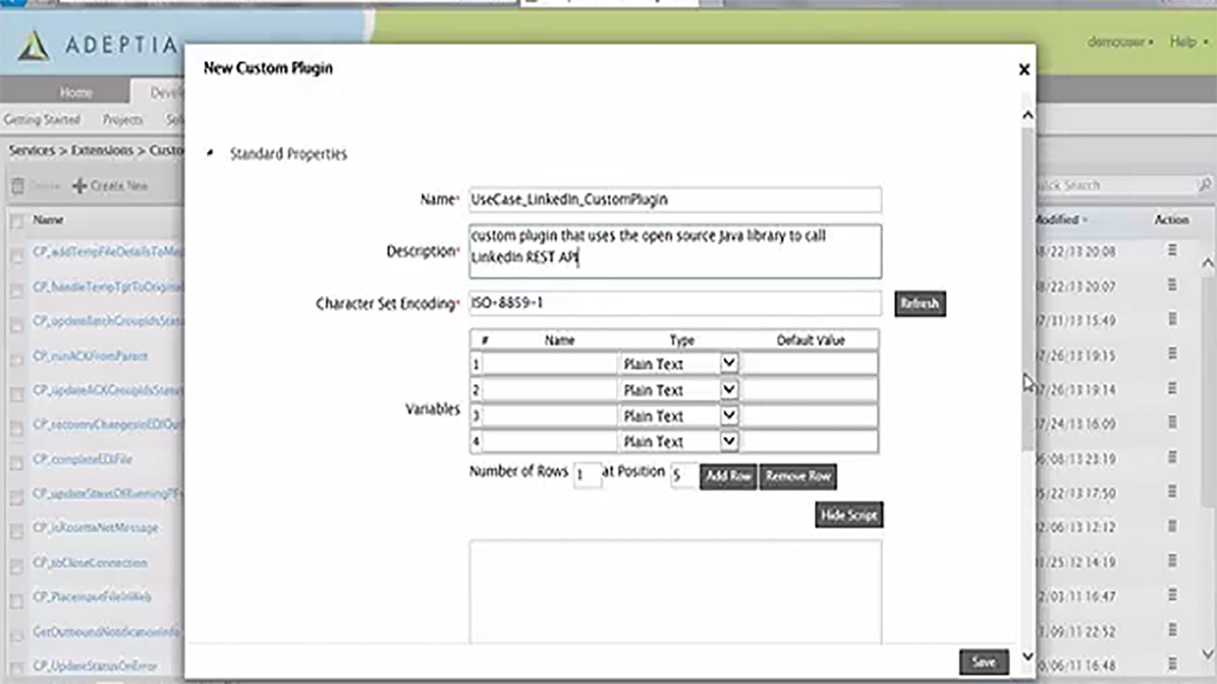Viewport: 1217px width, 684px height.
Task: Check the box next to CP_completeEDIFile
Action: click(x=17, y=462)
